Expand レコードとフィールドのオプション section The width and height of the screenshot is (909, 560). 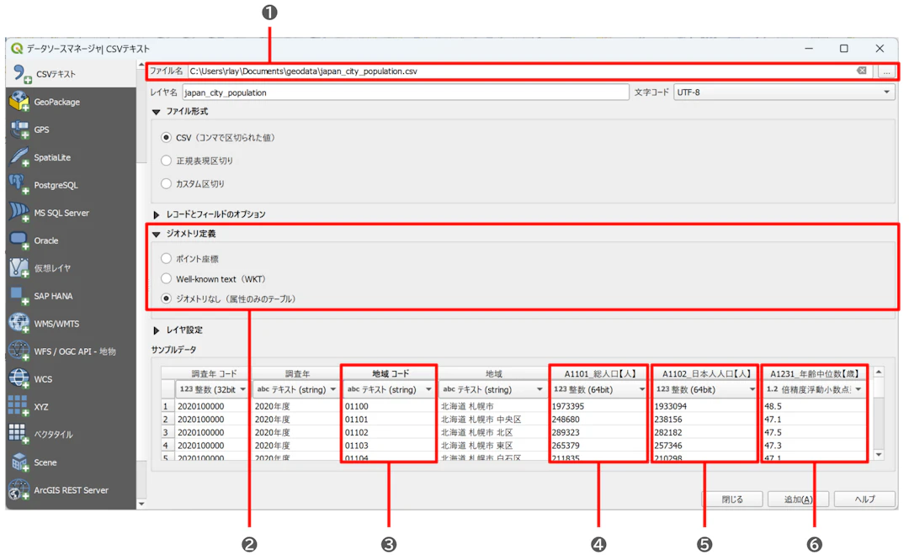click(x=156, y=214)
